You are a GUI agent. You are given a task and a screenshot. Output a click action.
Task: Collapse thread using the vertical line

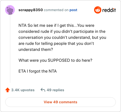click(x=10, y=49)
